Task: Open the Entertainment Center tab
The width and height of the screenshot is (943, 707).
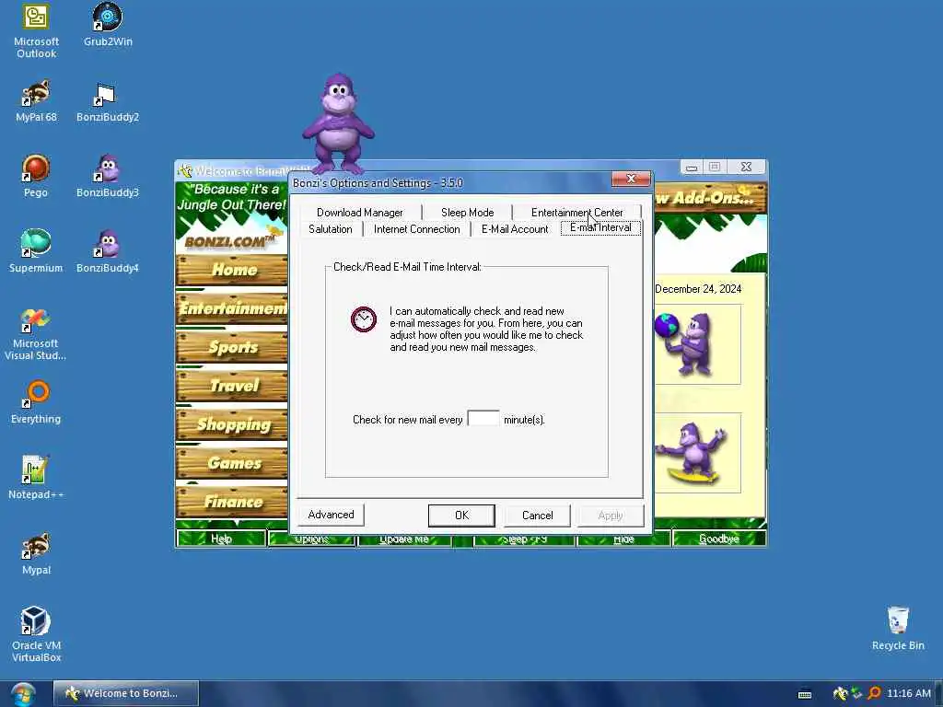Action: click(576, 213)
